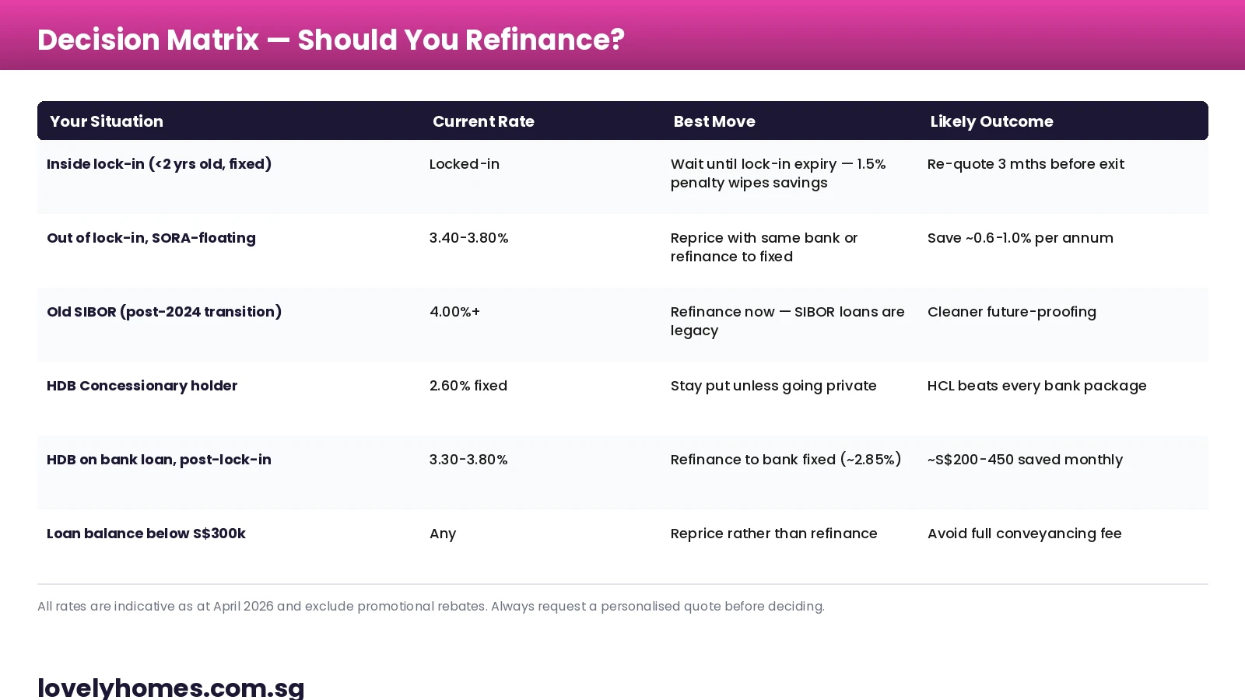The height and width of the screenshot is (700, 1245).
Task: Click the April 2026 rates disclaimer footnote
Action: click(x=431, y=607)
